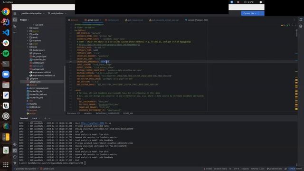This screenshot has width=304, height=171.
Task: Click jacek/meltano branch in status bar
Action: (275, 169)
